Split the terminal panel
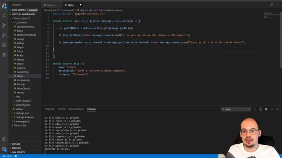The width and height of the screenshot is (282, 158). (260, 109)
